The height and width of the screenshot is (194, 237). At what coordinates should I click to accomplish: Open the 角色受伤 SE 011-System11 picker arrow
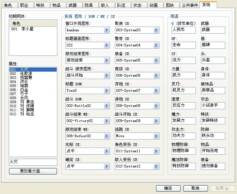[156, 151]
